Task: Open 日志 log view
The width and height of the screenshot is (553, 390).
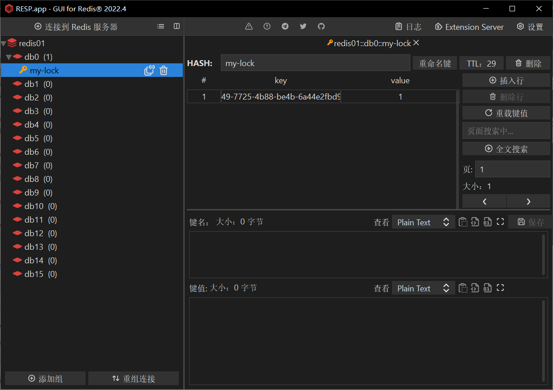Action: pos(408,27)
